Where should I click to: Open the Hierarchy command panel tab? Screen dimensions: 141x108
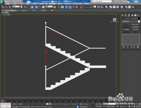129,15
